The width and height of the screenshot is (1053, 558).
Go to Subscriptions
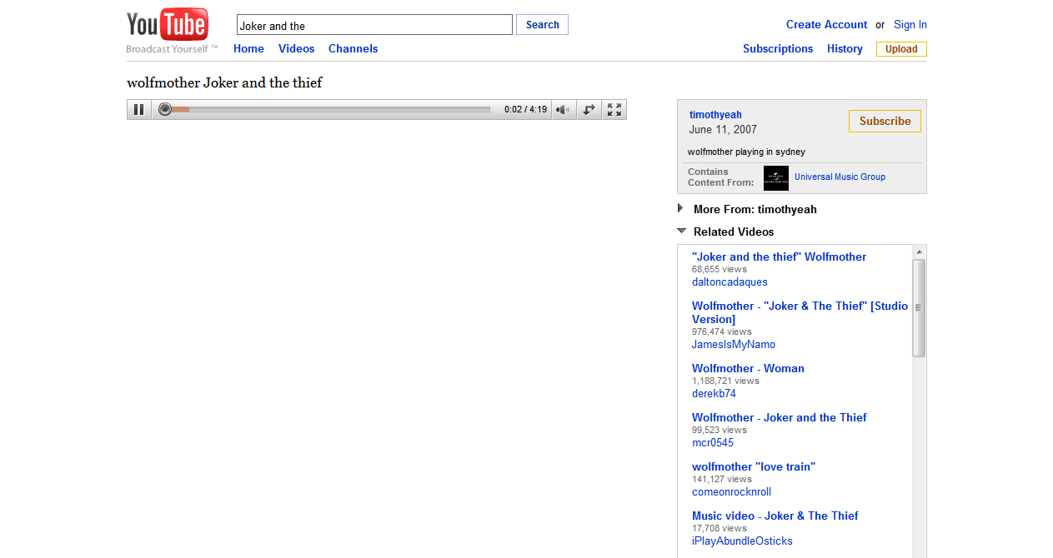[x=778, y=49]
